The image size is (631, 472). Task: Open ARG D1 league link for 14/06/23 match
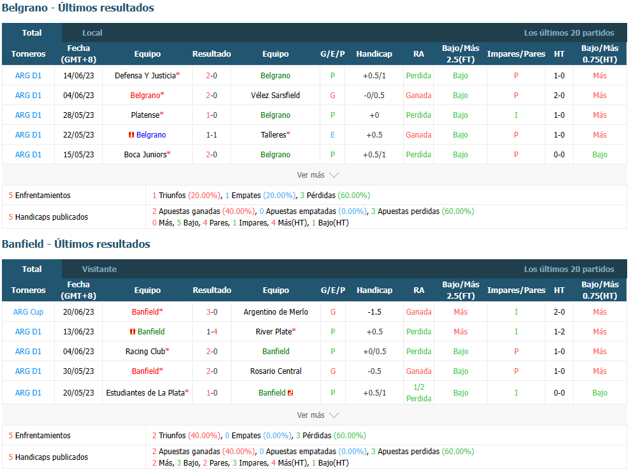(28, 76)
